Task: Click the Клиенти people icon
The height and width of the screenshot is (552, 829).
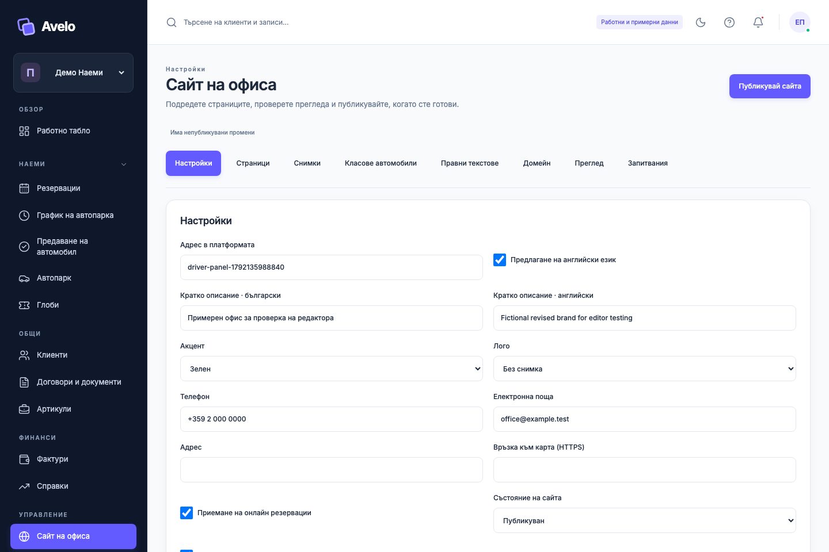Action: click(x=24, y=355)
